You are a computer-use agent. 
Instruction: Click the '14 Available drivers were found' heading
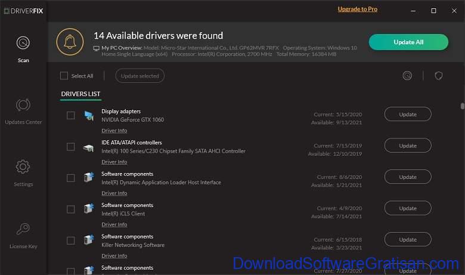tap(159, 36)
